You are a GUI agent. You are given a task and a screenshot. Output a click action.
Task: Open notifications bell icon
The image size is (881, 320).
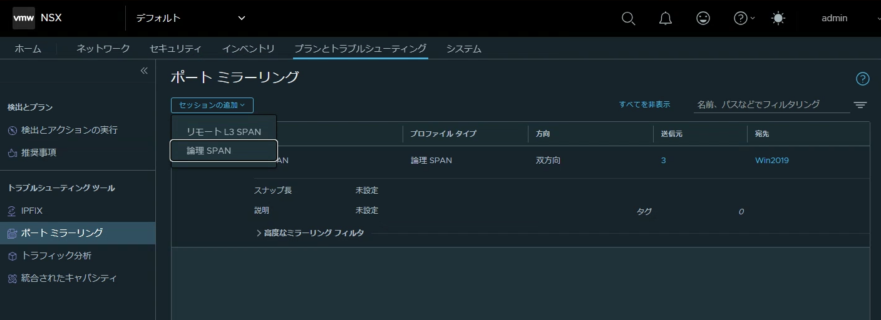pyautogui.click(x=666, y=18)
